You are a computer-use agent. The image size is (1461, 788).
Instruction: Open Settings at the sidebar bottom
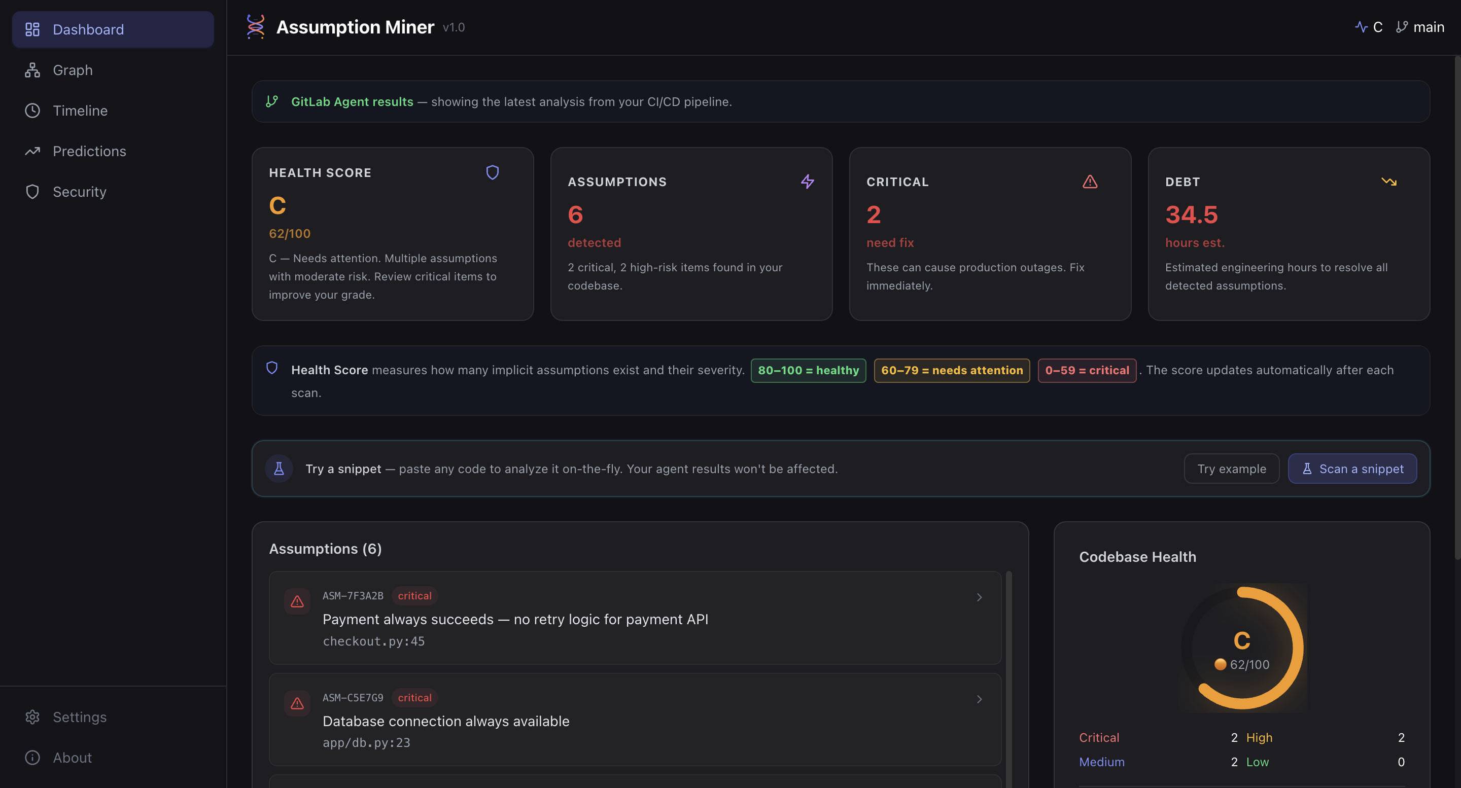[x=80, y=717]
